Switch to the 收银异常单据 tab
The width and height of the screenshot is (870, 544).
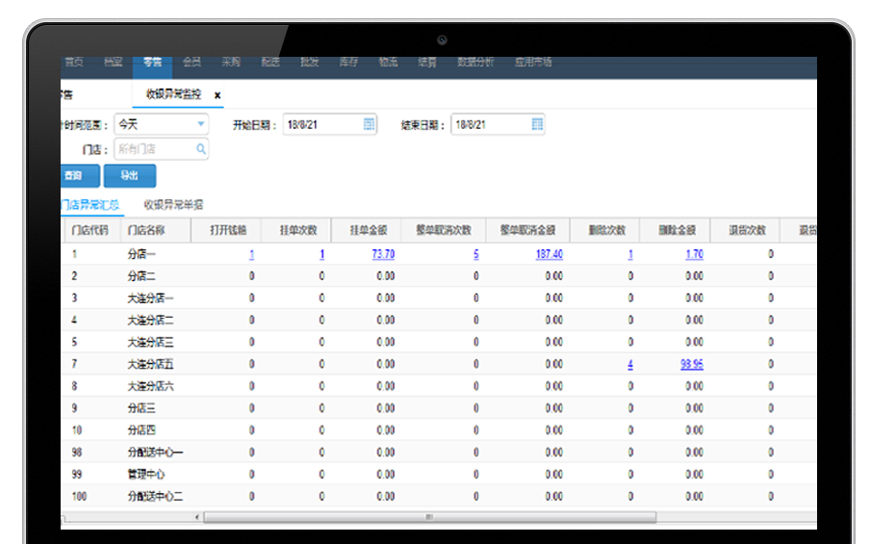173,204
